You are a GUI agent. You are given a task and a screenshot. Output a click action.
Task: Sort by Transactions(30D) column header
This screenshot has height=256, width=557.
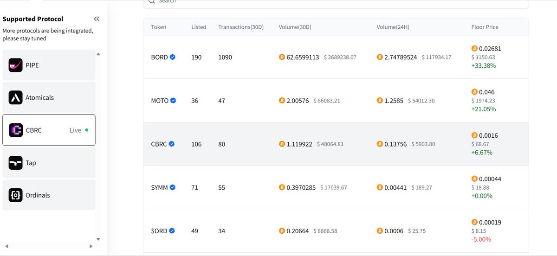[x=241, y=27]
